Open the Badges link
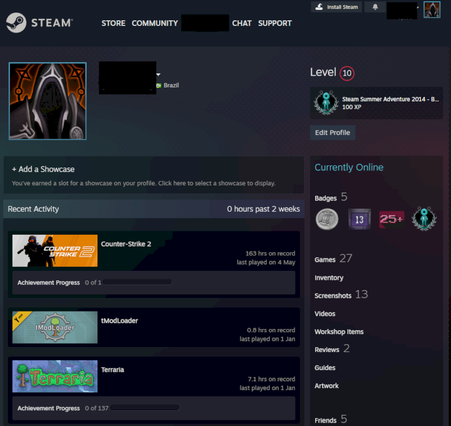Image resolution: width=451 pixels, height=426 pixels. point(325,198)
